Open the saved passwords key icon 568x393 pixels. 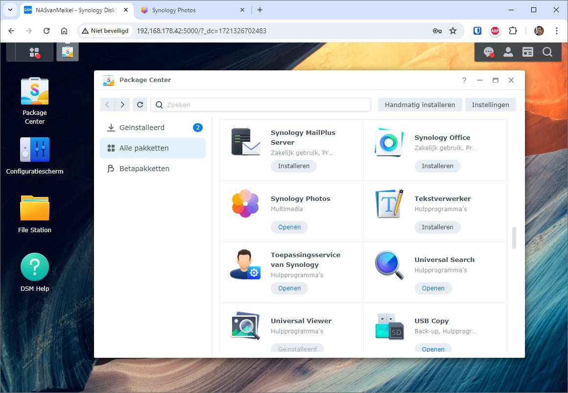[437, 31]
